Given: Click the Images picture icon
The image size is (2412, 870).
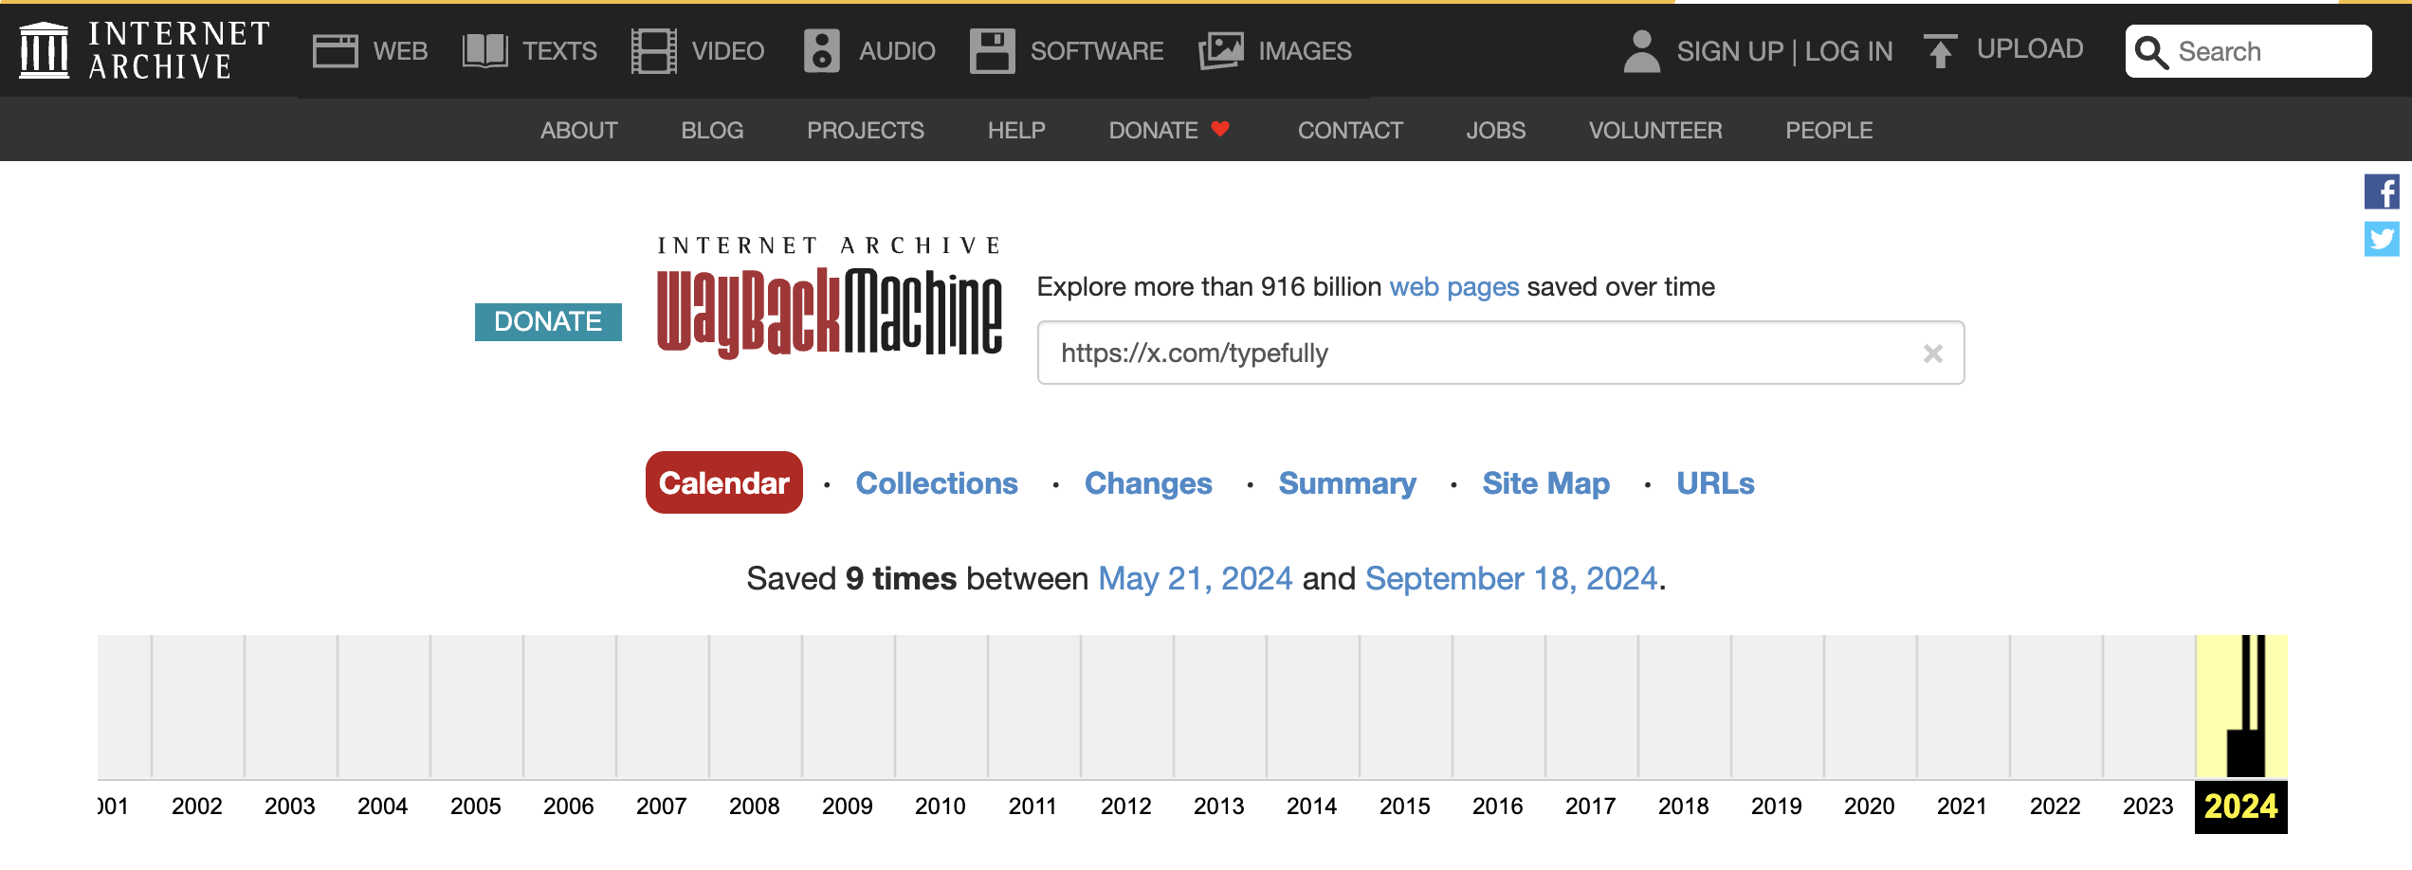Looking at the screenshot, I should click(1221, 51).
